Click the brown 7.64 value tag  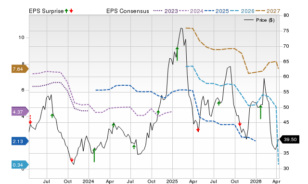[x=20, y=69]
